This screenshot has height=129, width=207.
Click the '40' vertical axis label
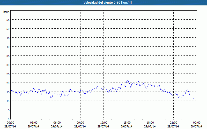[x=8, y=47]
